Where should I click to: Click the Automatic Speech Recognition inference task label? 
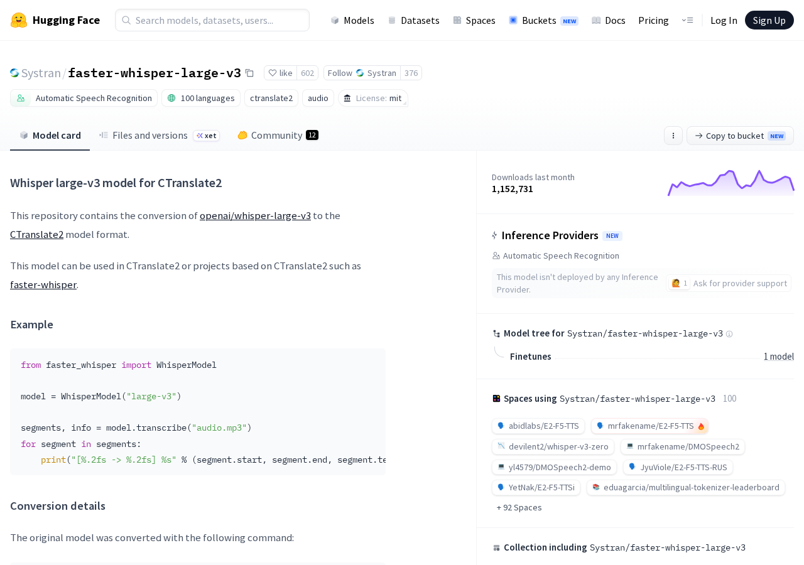click(x=561, y=256)
